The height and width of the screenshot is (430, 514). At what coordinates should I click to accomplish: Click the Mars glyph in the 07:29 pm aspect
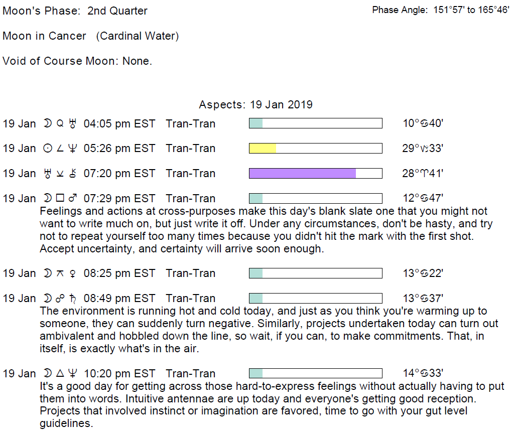pyautogui.click(x=74, y=199)
